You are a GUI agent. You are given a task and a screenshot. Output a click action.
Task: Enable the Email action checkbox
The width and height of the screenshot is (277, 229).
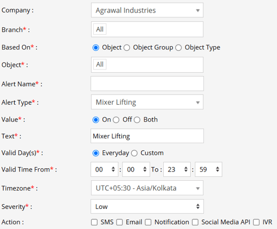(x=119, y=222)
